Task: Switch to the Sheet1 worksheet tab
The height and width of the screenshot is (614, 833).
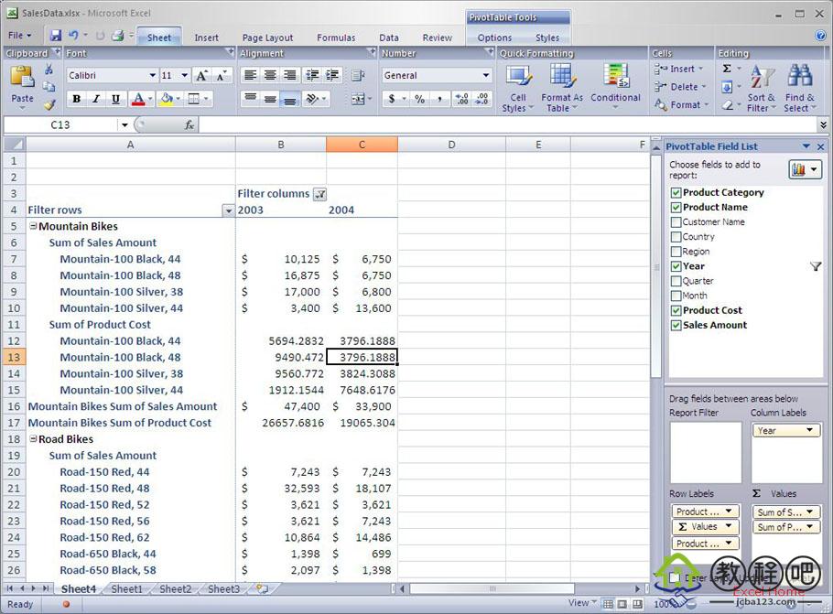Action: coord(126,589)
